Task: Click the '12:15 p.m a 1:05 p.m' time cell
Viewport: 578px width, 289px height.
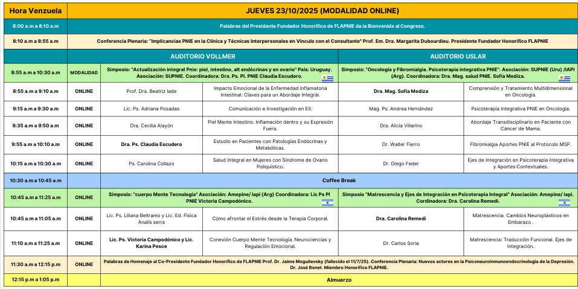Action: [36, 280]
